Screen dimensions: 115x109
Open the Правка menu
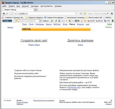[x=12, y=6]
